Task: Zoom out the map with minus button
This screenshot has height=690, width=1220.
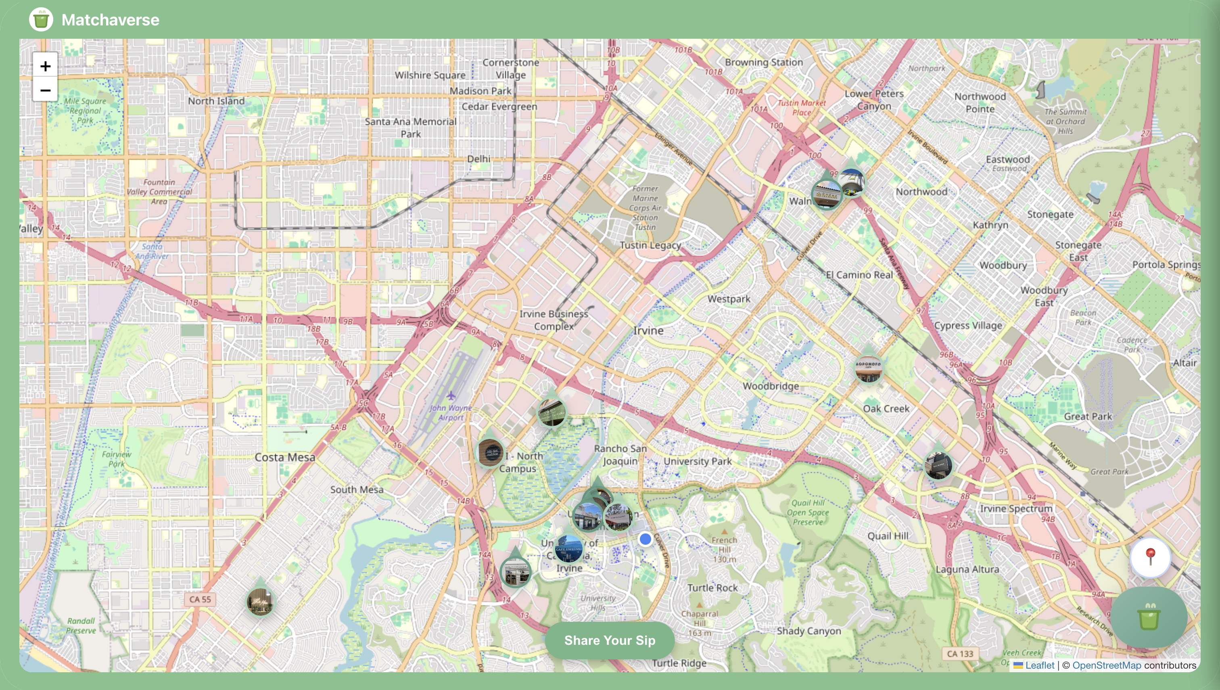Action: [x=45, y=90]
